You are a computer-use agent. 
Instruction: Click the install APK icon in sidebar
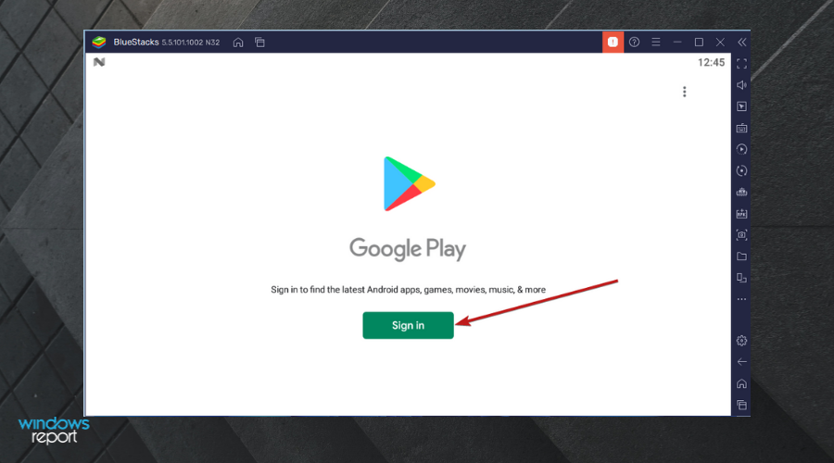[742, 214]
